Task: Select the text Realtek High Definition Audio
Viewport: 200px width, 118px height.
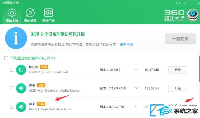Action: (x=51, y=109)
